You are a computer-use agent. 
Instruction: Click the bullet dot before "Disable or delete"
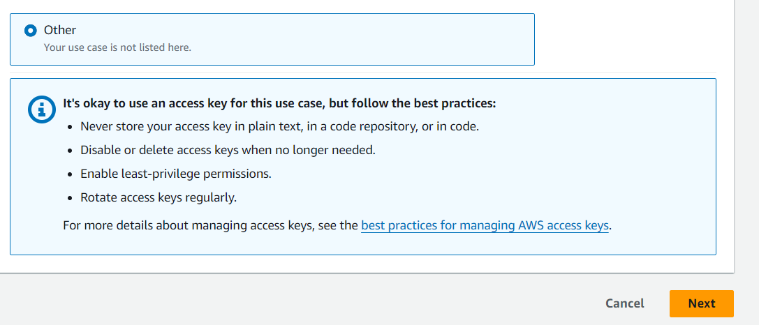tap(71, 151)
